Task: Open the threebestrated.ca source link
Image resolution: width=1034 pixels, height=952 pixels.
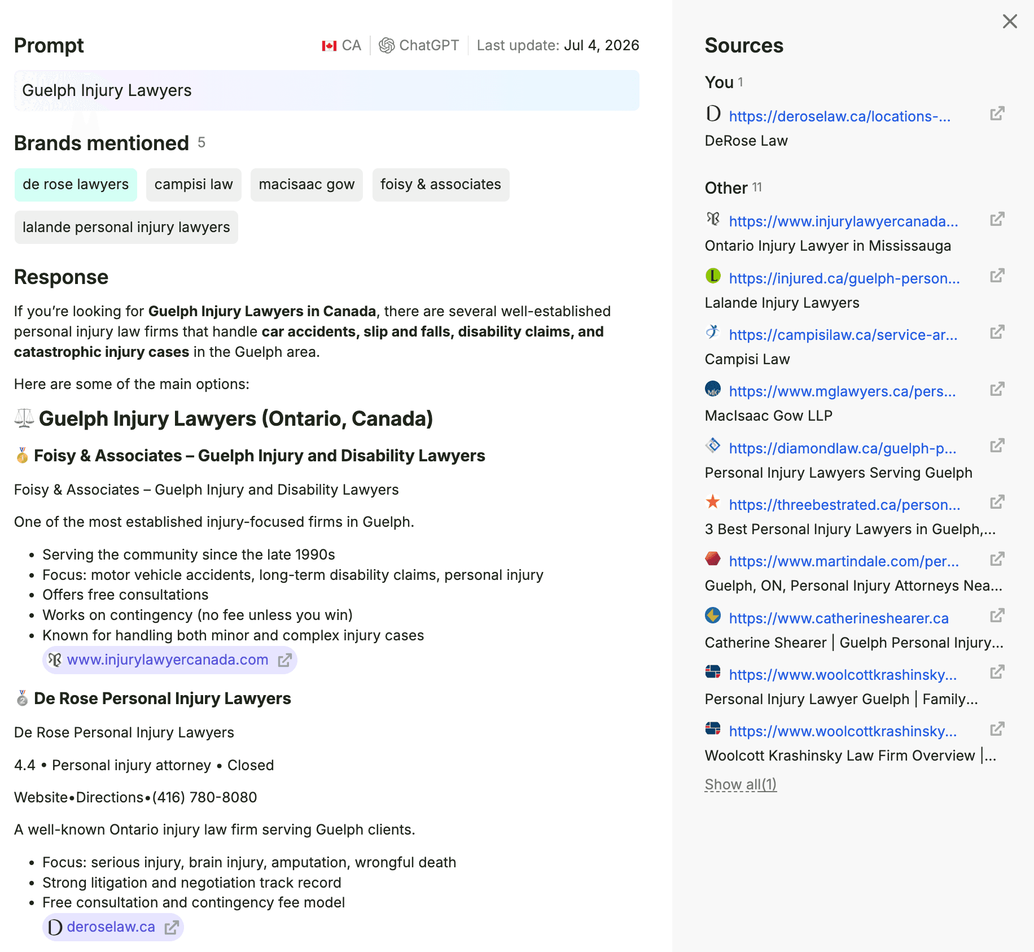Action: tap(844, 505)
